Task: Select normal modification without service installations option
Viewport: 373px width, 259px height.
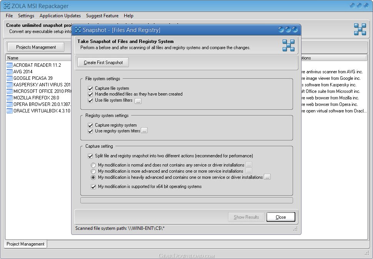Action: point(93,165)
